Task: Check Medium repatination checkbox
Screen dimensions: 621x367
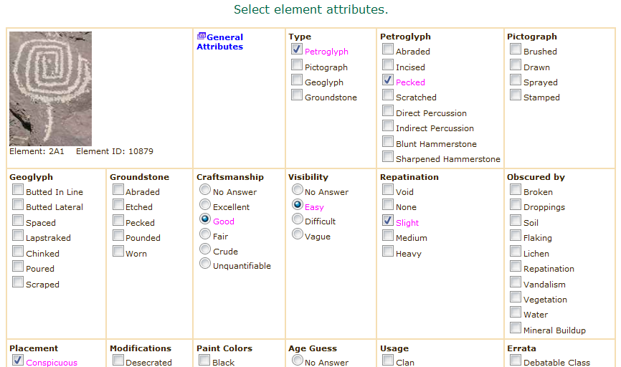Action: coord(388,237)
